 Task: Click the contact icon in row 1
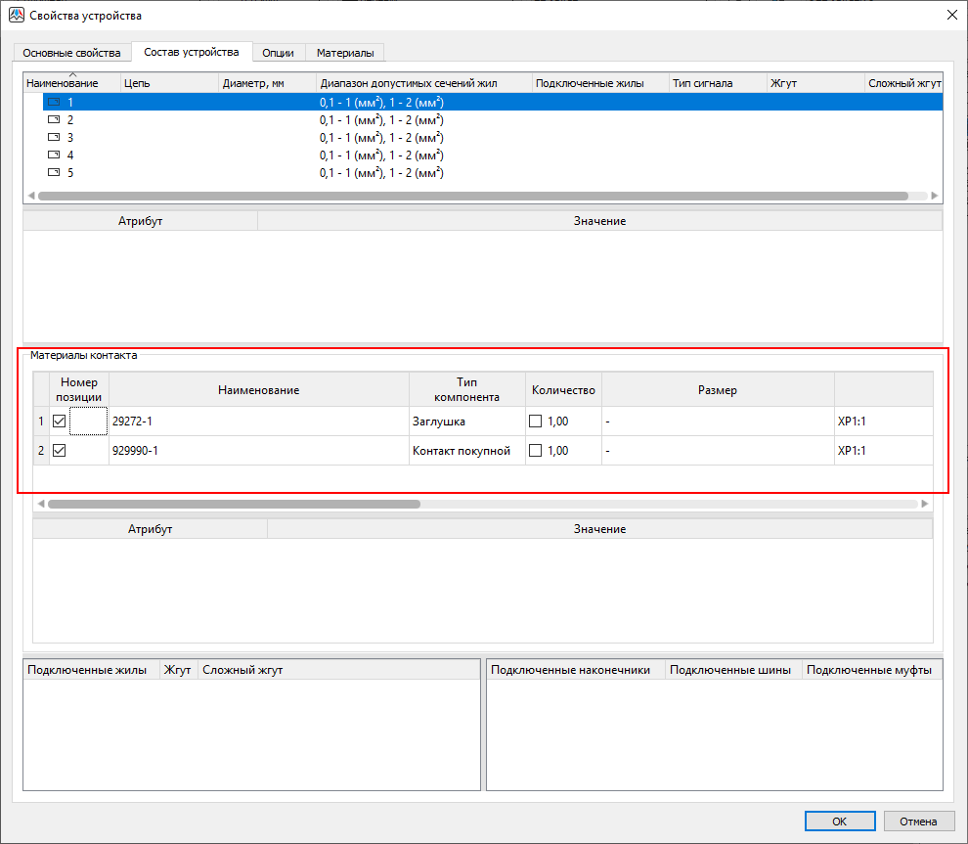(x=54, y=102)
